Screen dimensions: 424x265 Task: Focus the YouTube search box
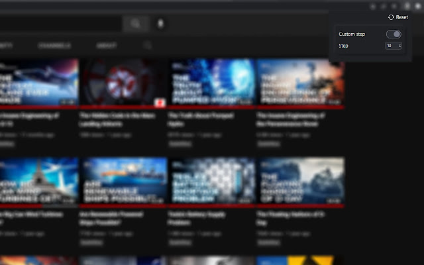click(x=61, y=24)
